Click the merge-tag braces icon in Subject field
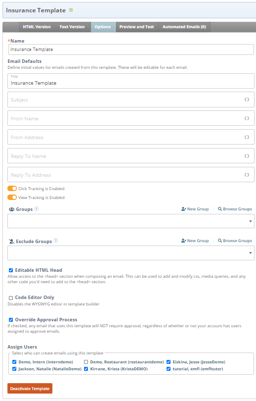The width and height of the screenshot is (256, 401). click(x=247, y=100)
